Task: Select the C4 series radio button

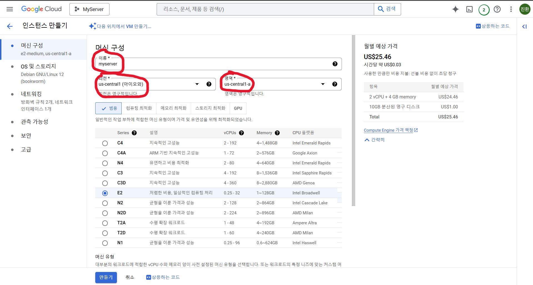Action: pos(105,143)
